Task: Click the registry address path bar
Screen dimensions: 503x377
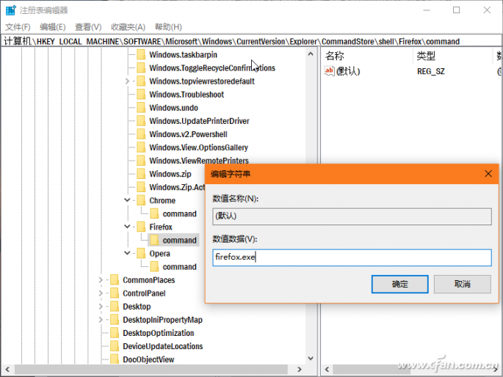Action: point(251,41)
